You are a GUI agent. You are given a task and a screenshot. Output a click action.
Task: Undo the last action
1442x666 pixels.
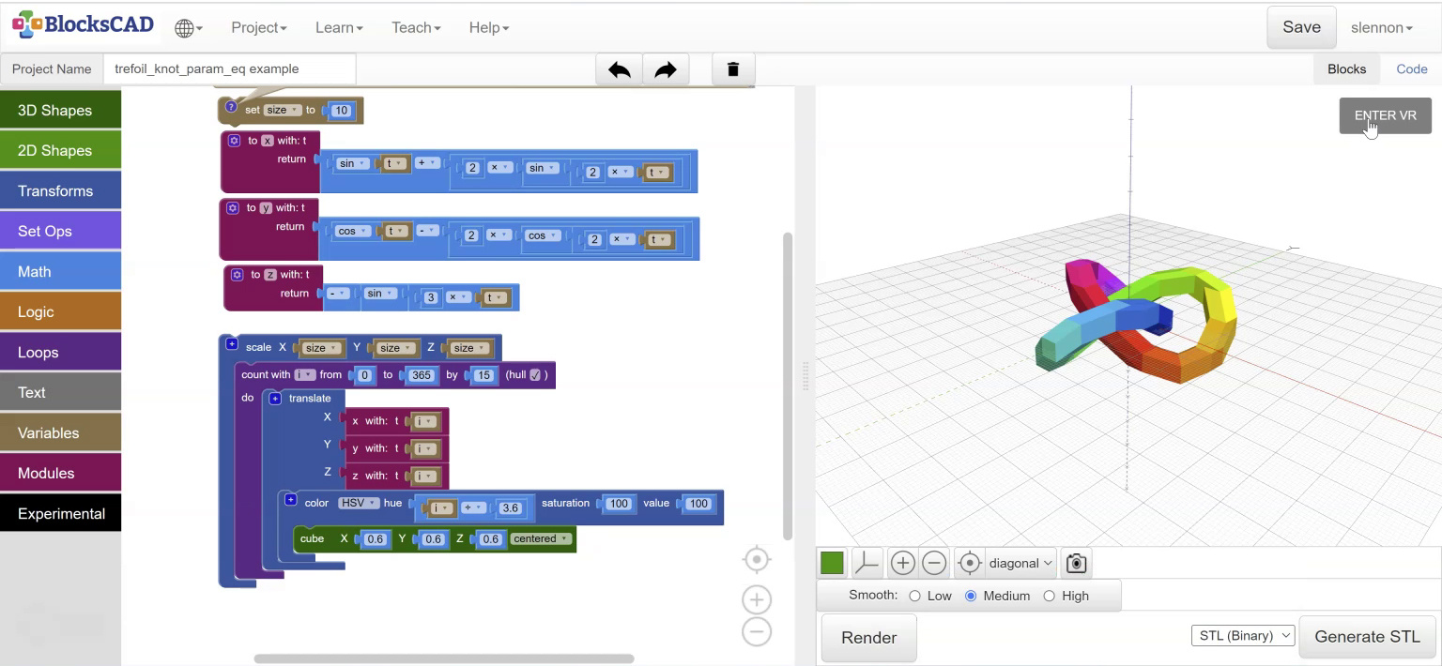(619, 68)
